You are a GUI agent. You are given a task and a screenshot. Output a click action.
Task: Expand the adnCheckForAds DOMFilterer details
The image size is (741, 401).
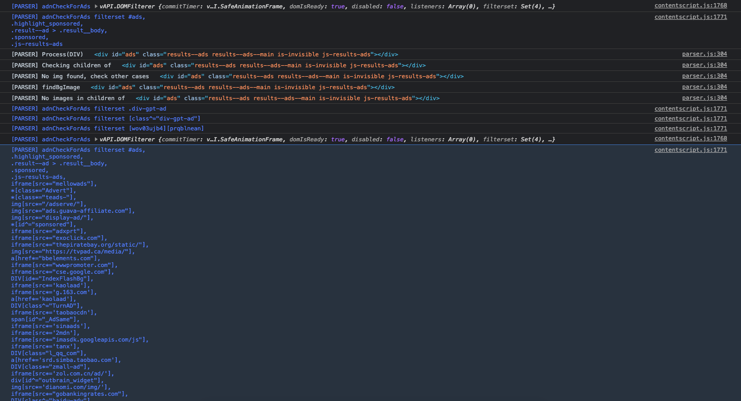96,6
